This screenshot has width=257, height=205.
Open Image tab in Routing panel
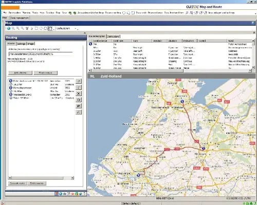tap(31, 44)
